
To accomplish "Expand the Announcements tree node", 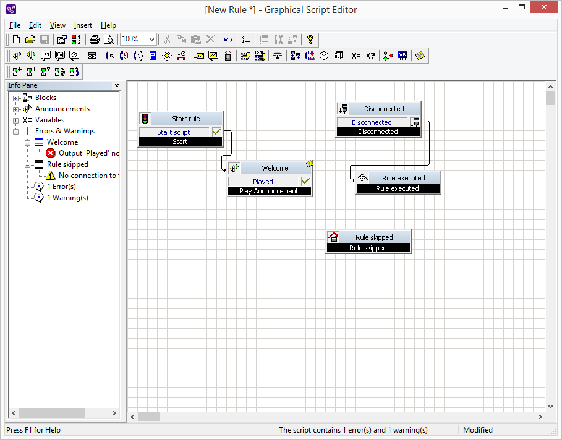I will click(16, 109).
